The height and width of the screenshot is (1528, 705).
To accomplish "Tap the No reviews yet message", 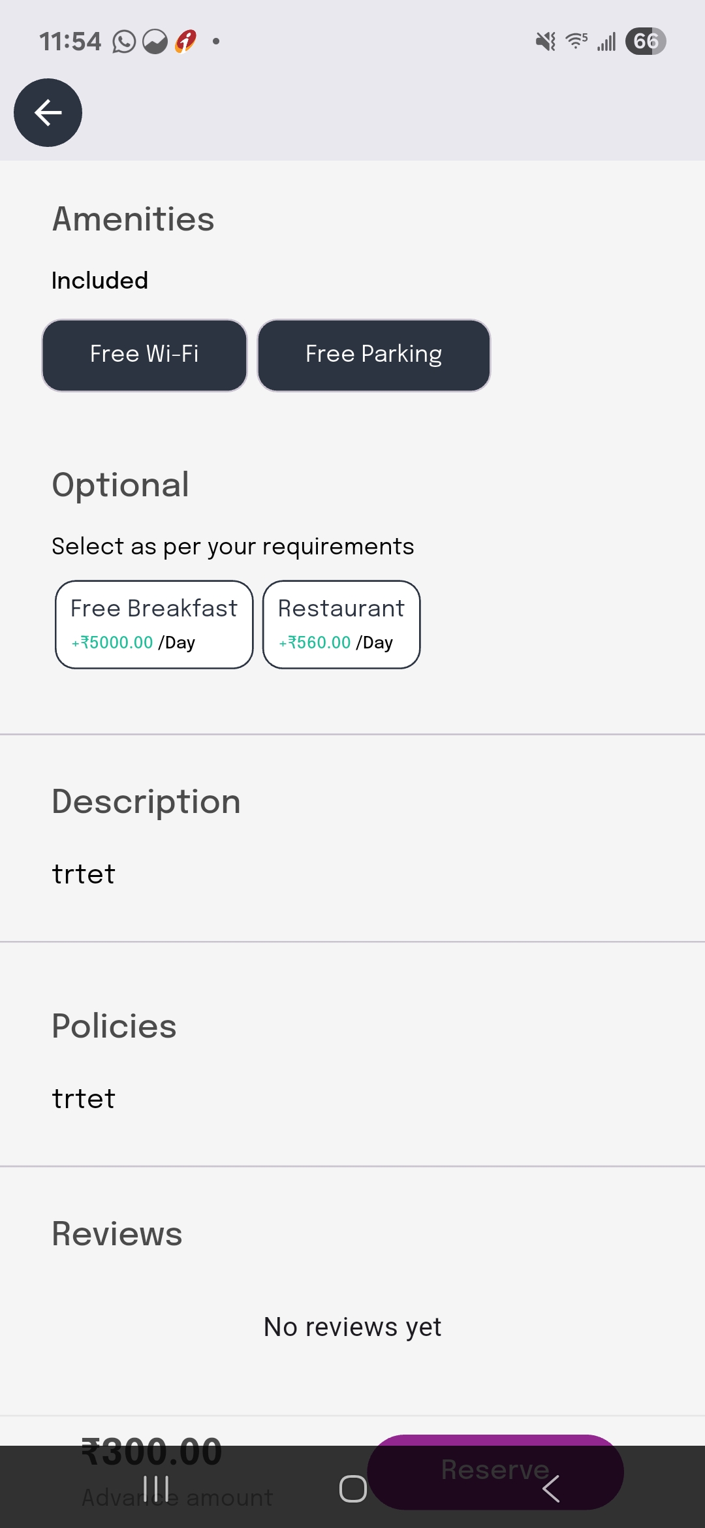I will (352, 1327).
